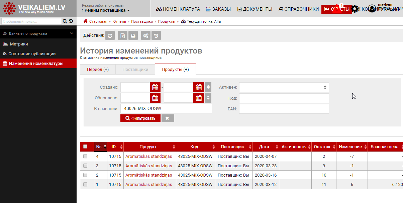
Task: Open the settings gears action button
Action: click(x=145, y=35)
